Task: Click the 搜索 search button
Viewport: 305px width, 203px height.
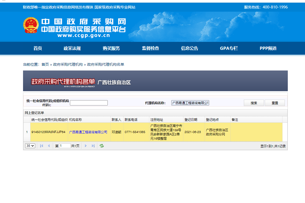Action: point(254,103)
